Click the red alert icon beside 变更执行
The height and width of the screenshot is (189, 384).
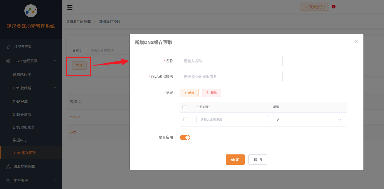(334, 7)
